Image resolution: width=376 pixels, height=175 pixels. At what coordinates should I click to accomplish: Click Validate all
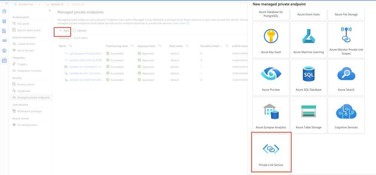click(55, 4)
